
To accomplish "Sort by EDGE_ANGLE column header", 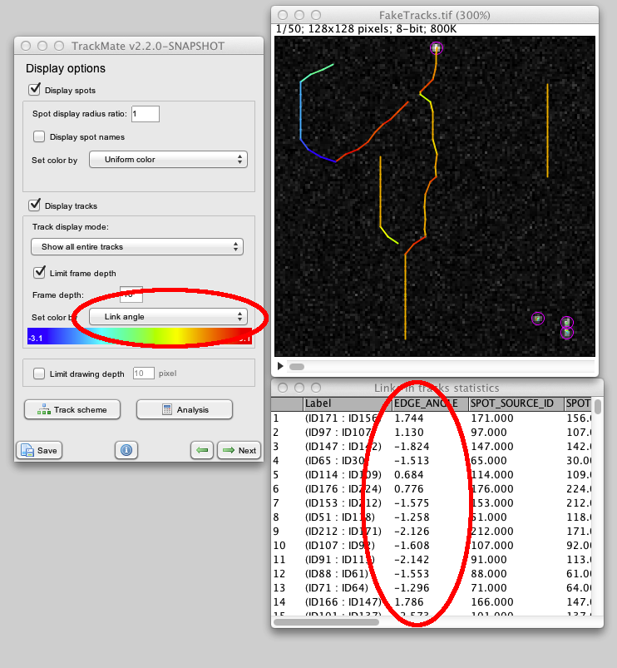I will tap(430, 403).
